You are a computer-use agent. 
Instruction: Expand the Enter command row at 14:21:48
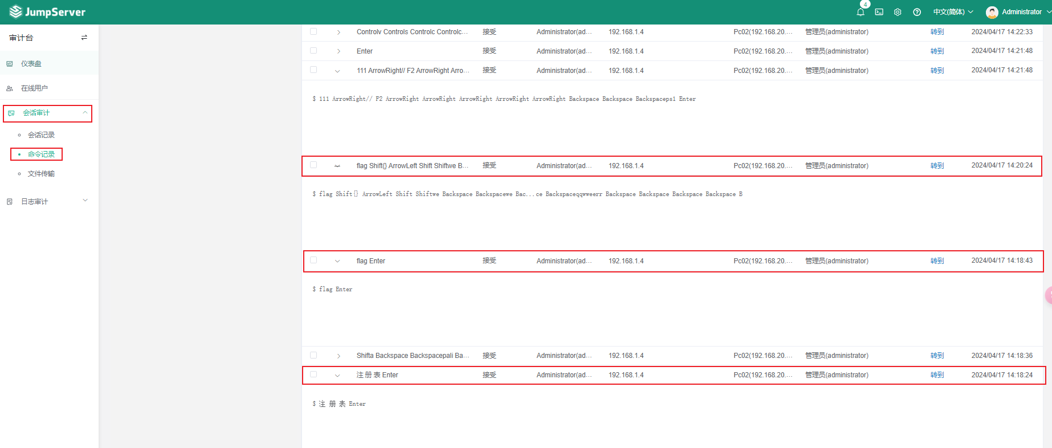coord(338,51)
